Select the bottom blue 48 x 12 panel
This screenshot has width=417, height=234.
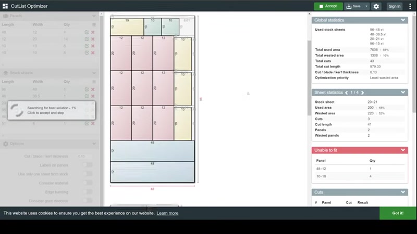[152, 172]
